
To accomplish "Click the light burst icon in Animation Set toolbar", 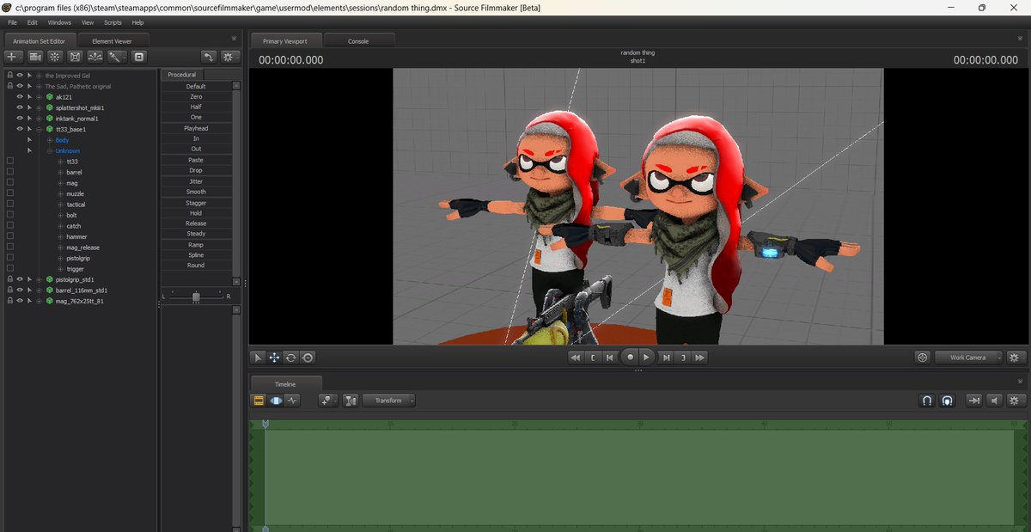I will point(55,56).
